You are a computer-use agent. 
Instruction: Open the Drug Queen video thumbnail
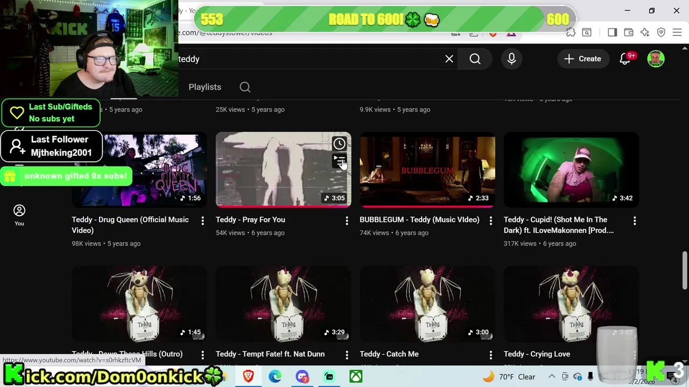coord(139,169)
